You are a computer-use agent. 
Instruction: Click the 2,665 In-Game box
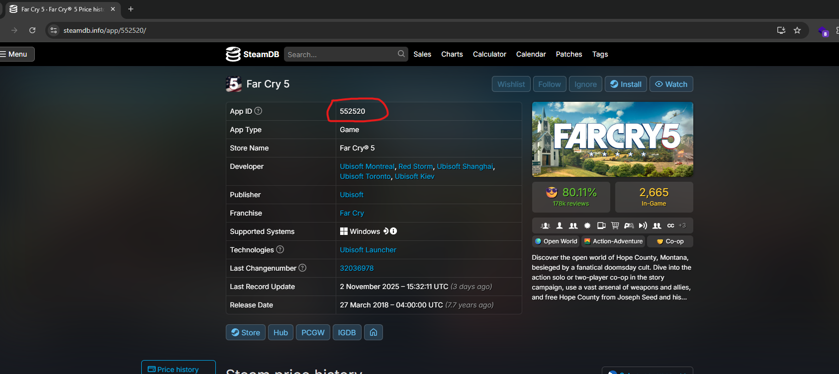click(x=654, y=197)
